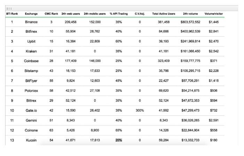
Task: Click Kraken 24h volume $161,066,450
Action: point(190,51)
